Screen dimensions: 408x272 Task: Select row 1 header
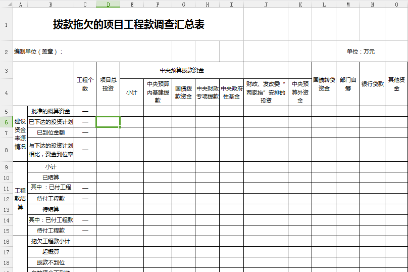point(6,25)
